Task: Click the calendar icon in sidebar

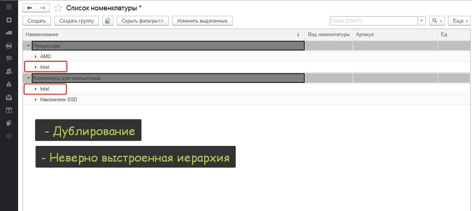Action: (9, 110)
